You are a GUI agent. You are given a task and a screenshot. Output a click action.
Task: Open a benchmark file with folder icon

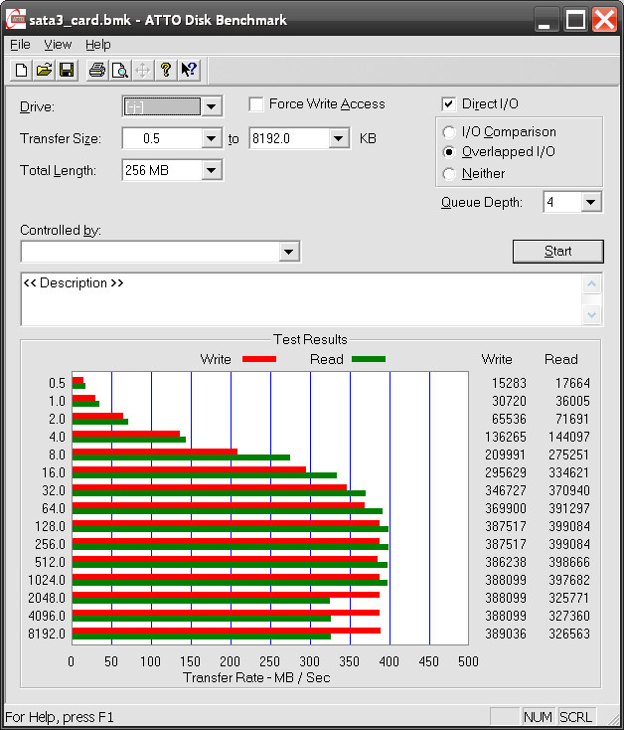click(x=44, y=71)
